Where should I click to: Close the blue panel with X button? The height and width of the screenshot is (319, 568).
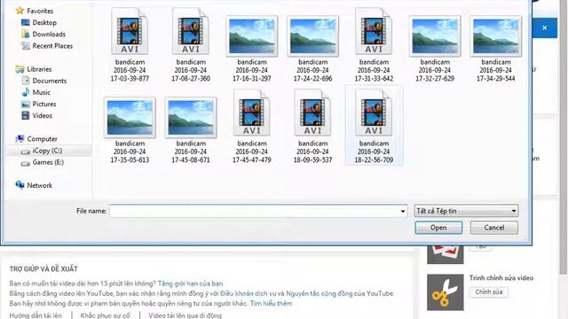click(544, 27)
